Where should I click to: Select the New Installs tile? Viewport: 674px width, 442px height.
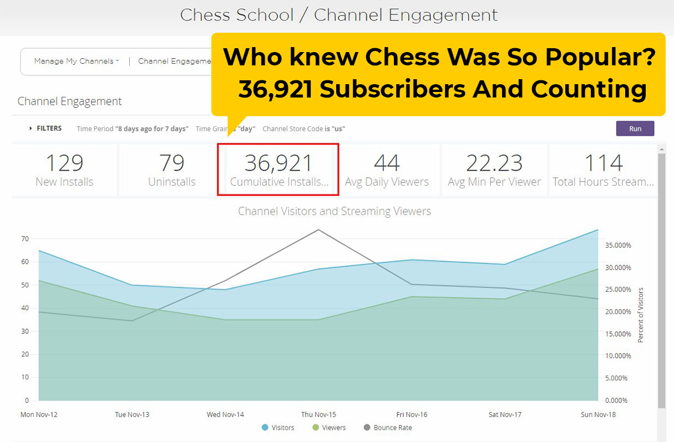pos(64,170)
